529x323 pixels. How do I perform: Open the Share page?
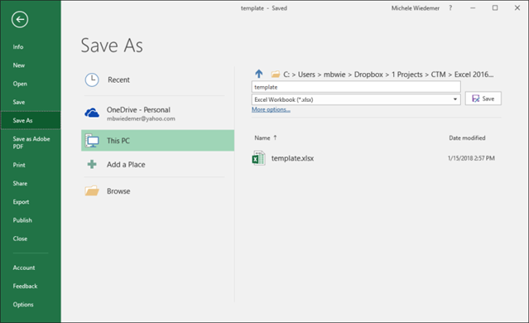(20, 183)
